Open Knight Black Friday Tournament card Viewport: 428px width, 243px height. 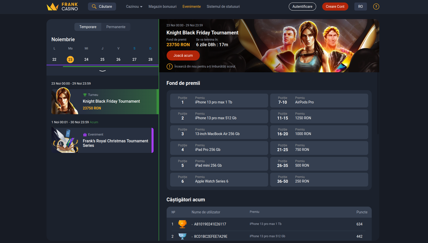tap(105, 102)
